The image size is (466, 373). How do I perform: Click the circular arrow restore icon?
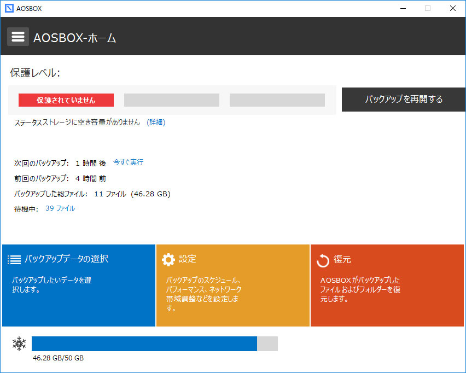(323, 261)
